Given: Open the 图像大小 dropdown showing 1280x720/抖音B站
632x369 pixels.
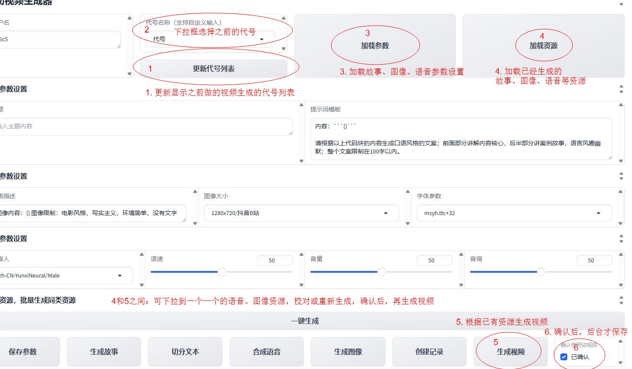Looking at the screenshot, I should pos(385,213).
